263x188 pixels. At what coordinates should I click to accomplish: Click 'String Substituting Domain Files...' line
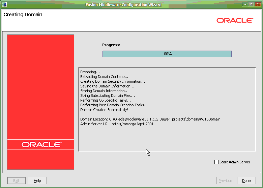coord(108,96)
